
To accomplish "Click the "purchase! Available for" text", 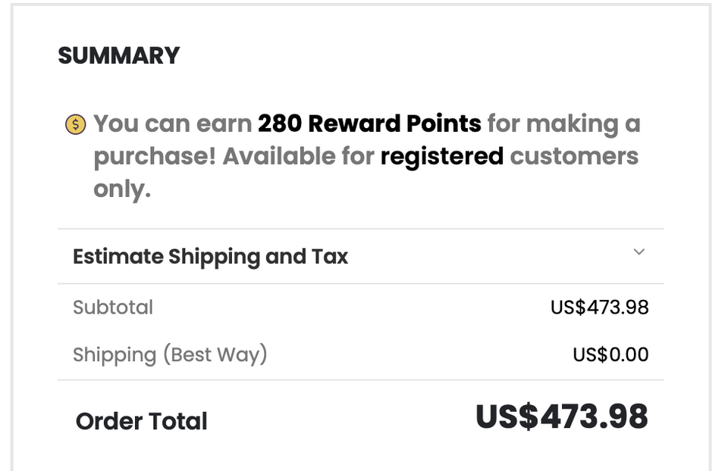I will (234, 156).
